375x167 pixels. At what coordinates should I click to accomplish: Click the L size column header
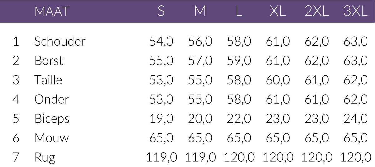coord(239,12)
